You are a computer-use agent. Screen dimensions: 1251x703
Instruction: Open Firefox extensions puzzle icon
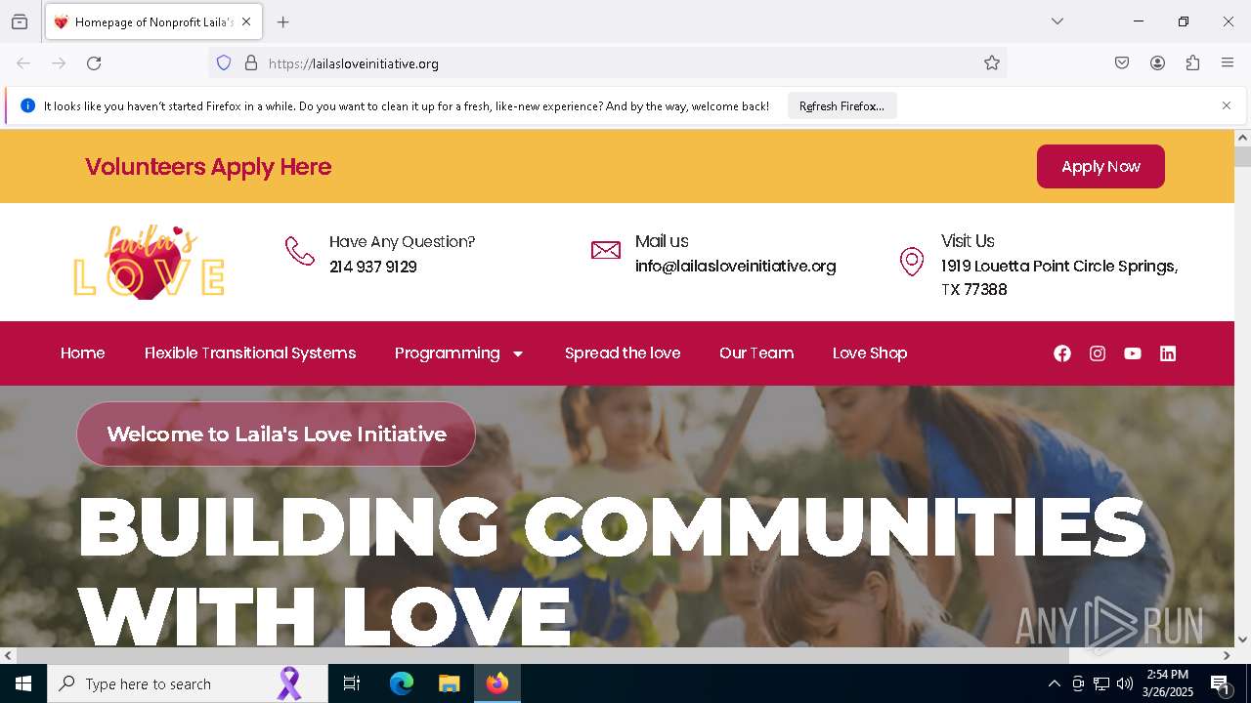[x=1192, y=63]
